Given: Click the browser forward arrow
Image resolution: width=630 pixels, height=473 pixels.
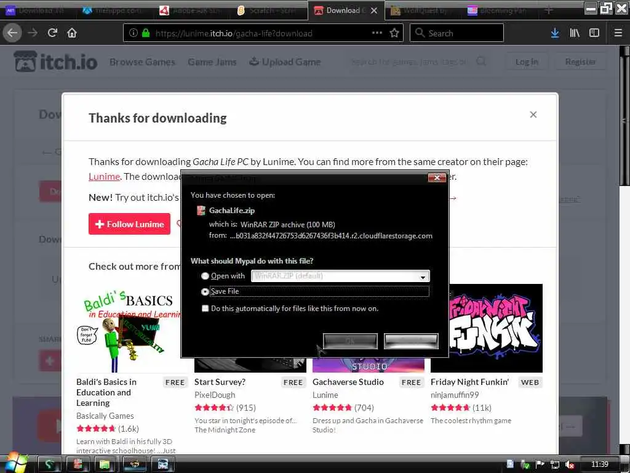Looking at the screenshot, I should (33, 33).
